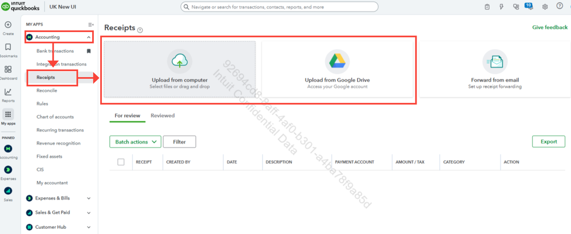Open pinned Sales app icon
Viewport: 571px width, 234px height.
tap(8, 191)
